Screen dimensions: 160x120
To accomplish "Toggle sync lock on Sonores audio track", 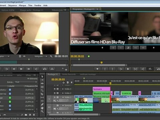I will [x=58, y=105].
